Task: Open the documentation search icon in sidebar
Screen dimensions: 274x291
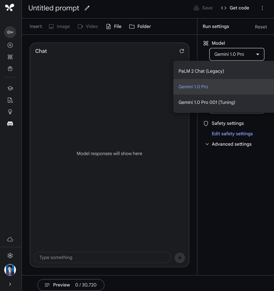Action: pos(10,100)
